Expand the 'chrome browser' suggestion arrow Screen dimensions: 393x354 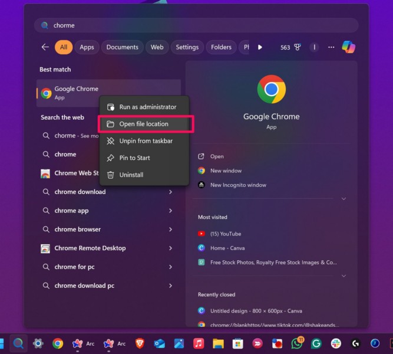click(x=170, y=230)
